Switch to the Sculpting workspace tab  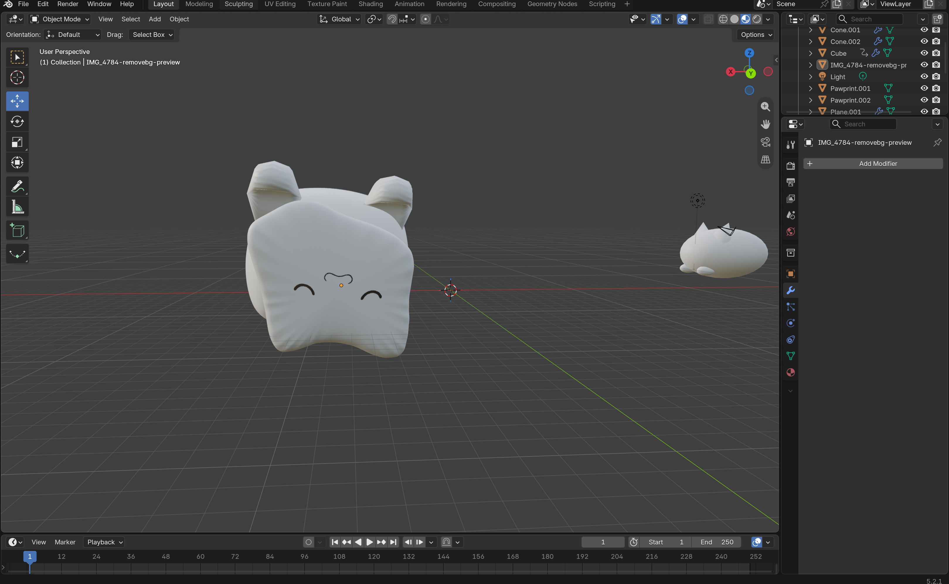pos(239,4)
